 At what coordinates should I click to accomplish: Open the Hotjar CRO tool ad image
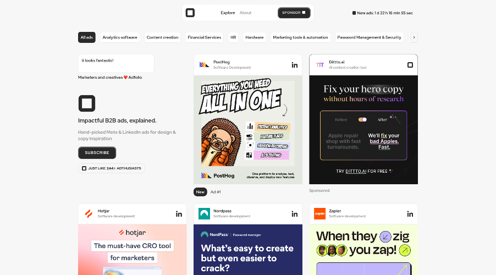(x=132, y=250)
